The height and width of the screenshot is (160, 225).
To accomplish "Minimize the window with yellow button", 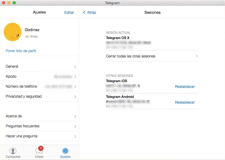I will [x=9, y=3].
